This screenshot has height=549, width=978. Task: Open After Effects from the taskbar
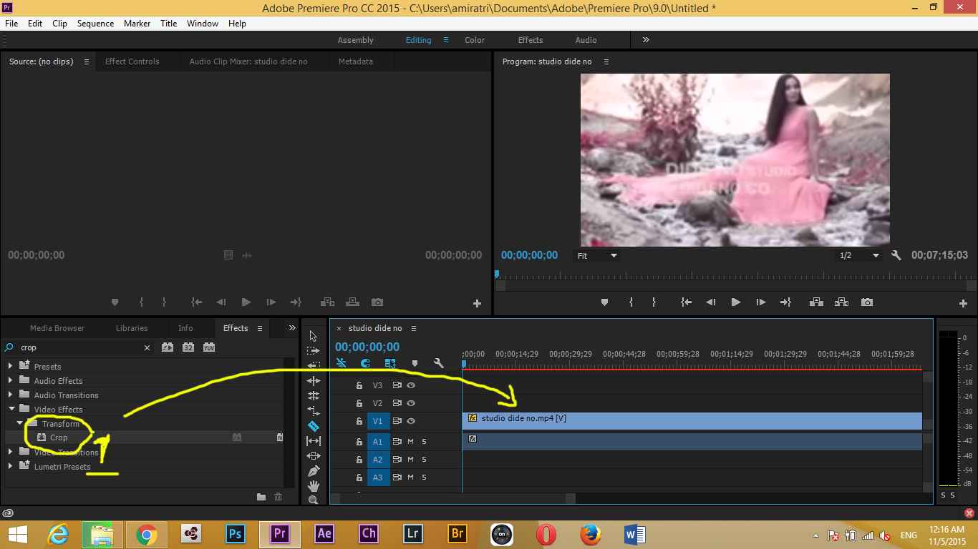(324, 534)
